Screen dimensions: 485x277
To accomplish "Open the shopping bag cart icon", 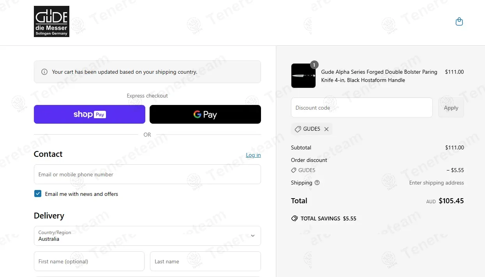I will [x=459, y=21].
